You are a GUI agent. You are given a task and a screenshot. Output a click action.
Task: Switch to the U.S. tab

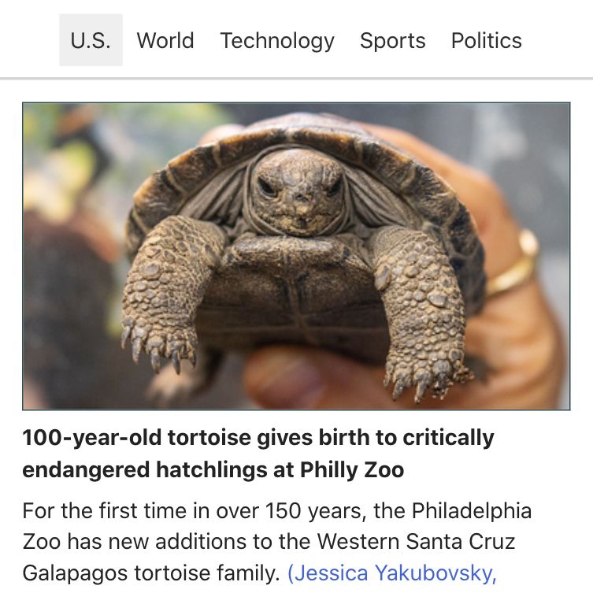tap(91, 40)
